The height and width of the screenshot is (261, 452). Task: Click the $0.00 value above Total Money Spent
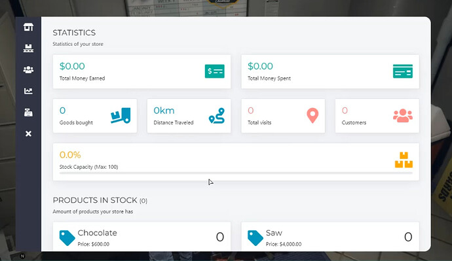click(260, 66)
